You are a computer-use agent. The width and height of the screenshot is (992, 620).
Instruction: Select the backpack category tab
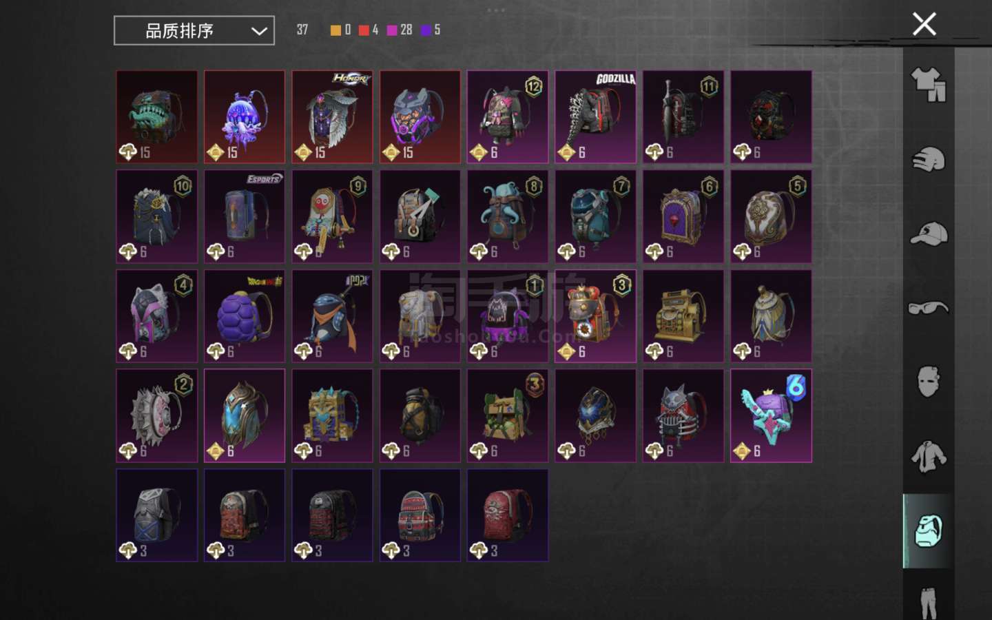tap(928, 530)
